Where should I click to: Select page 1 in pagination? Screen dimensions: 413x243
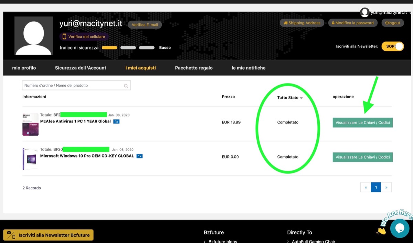[376, 187]
